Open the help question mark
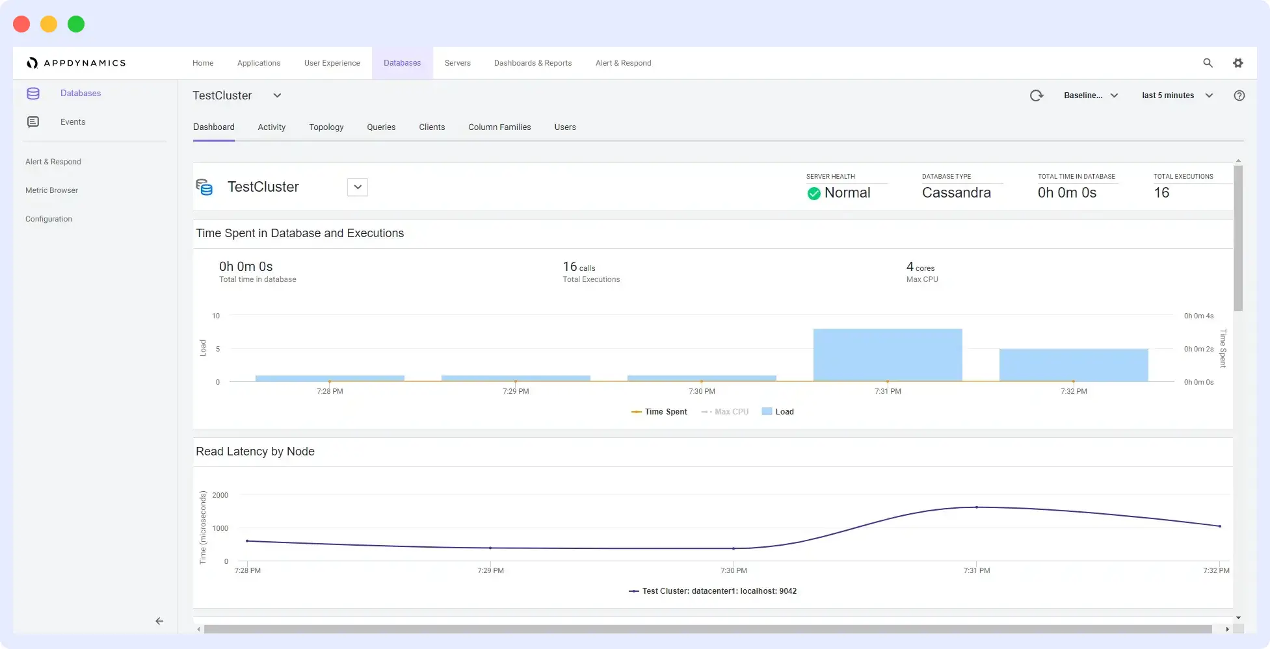This screenshot has height=649, width=1270. (1239, 95)
